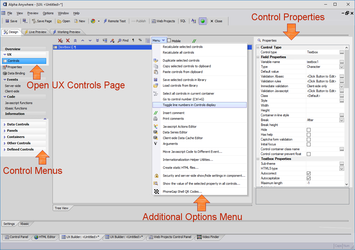Enable the Mobile checkbox
The height and width of the screenshot is (250, 355).
pyautogui.click(x=169, y=40)
